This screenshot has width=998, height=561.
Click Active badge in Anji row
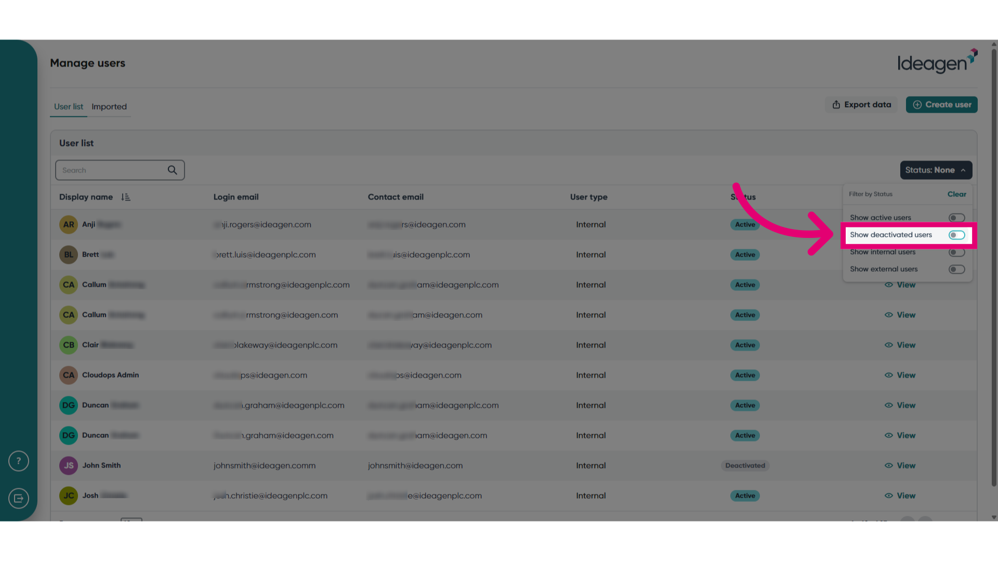(745, 224)
